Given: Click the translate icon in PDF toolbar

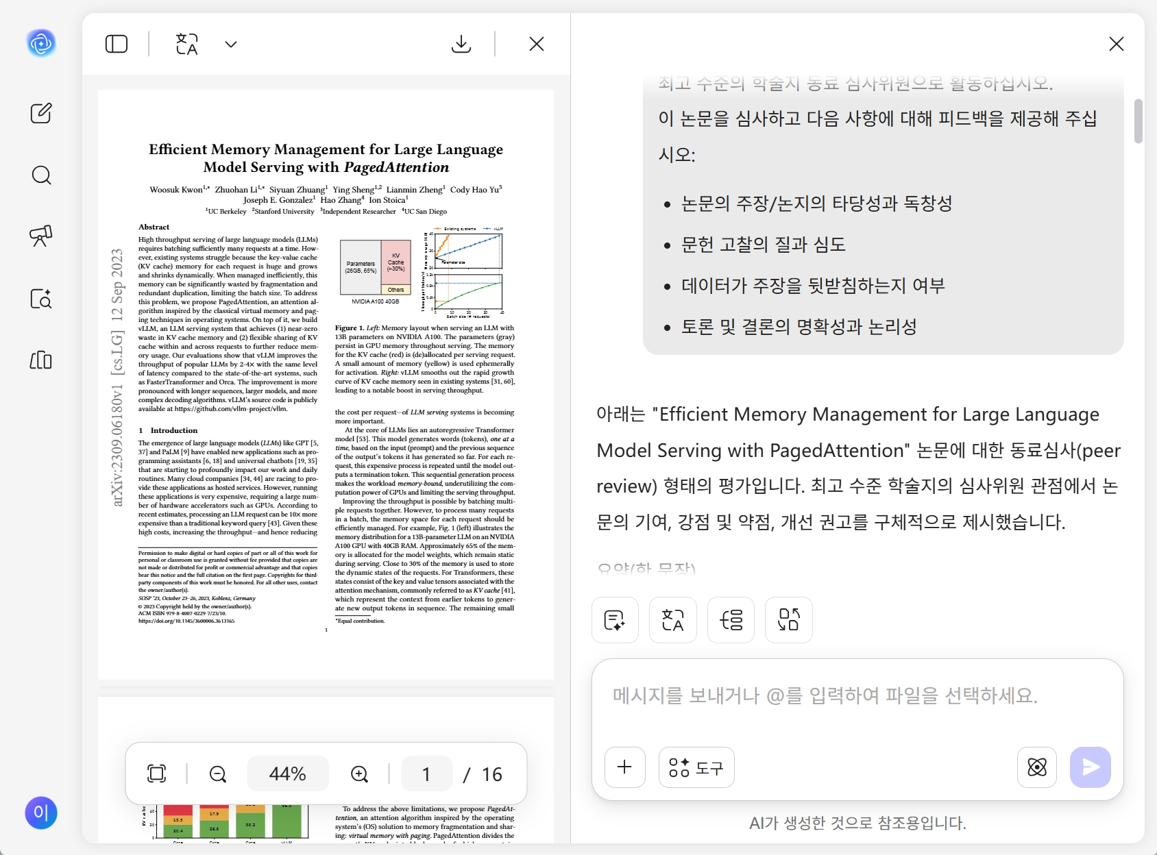Looking at the screenshot, I should pos(186,44).
